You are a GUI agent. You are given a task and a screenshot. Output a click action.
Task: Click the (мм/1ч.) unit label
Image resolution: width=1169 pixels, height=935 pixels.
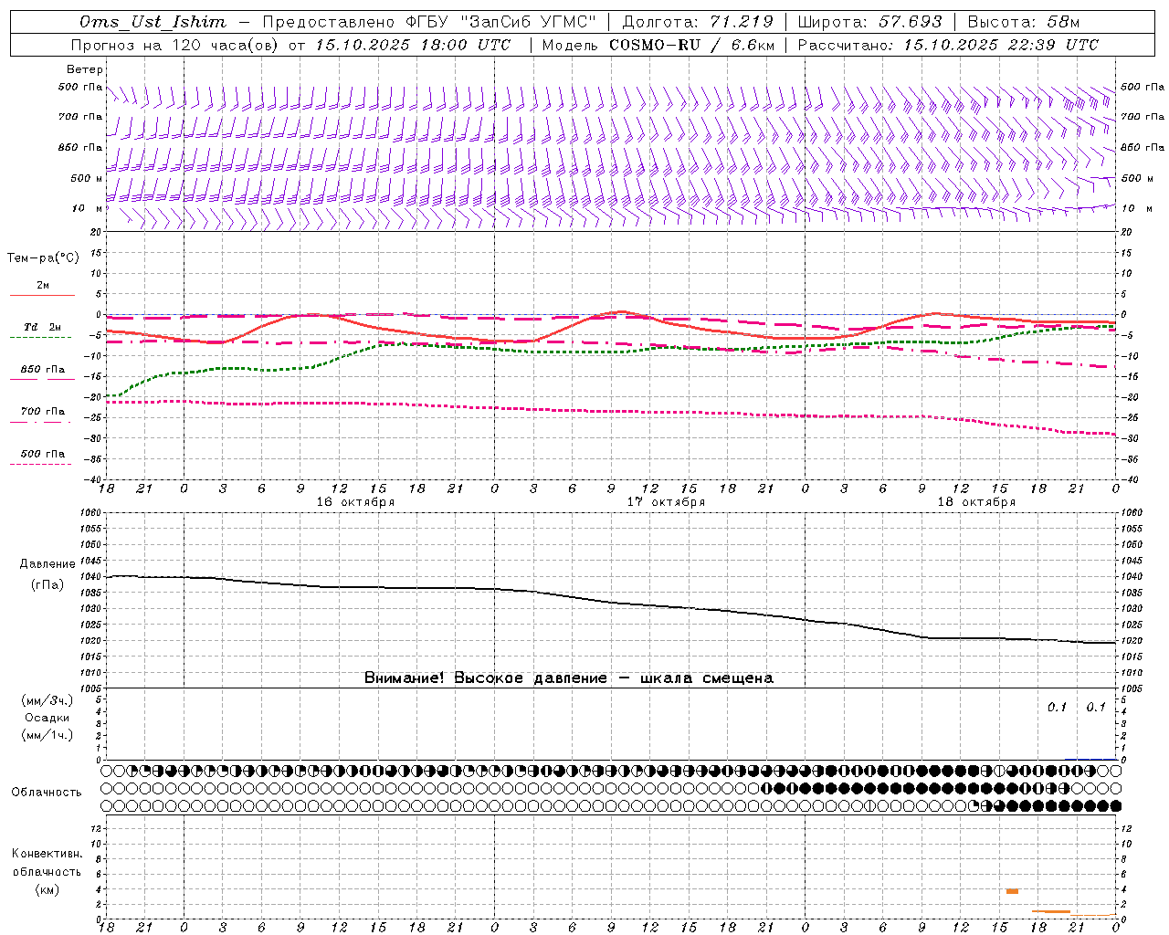[x=47, y=735]
